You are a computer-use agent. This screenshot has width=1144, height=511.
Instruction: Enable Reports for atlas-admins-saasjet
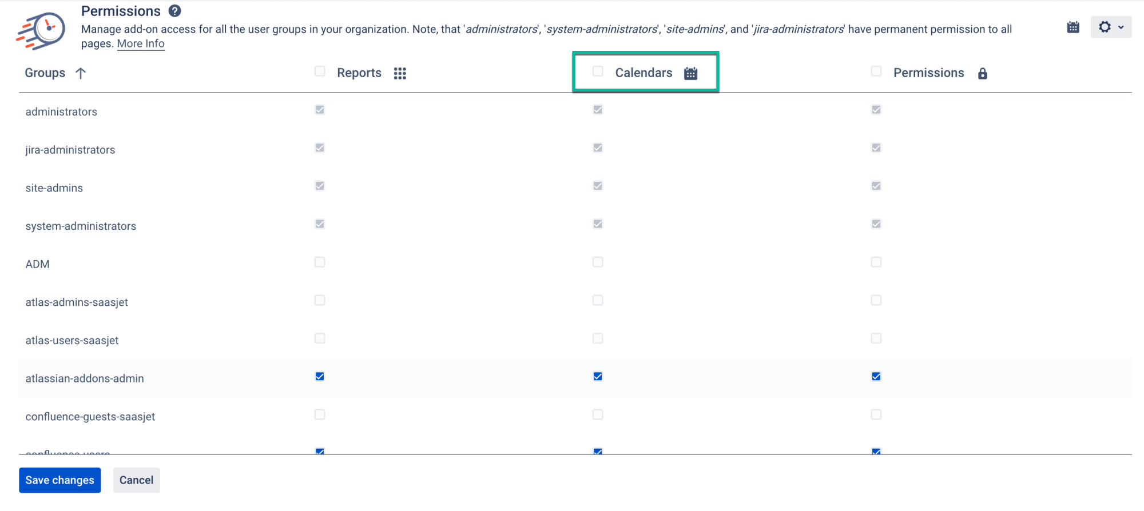(320, 300)
